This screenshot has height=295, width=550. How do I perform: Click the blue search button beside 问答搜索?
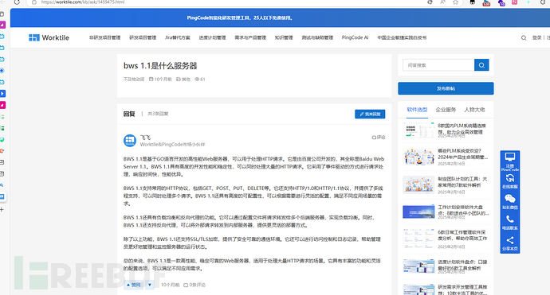(481, 65)
